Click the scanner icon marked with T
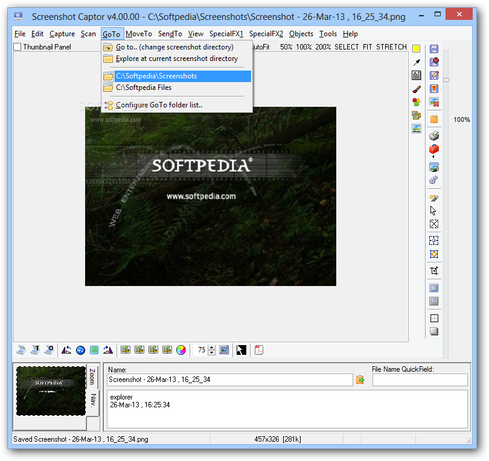 click(x=35, y=350)
